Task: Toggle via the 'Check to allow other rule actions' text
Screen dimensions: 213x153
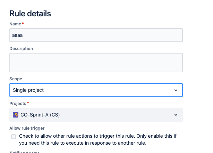Action: coord(98,139)
